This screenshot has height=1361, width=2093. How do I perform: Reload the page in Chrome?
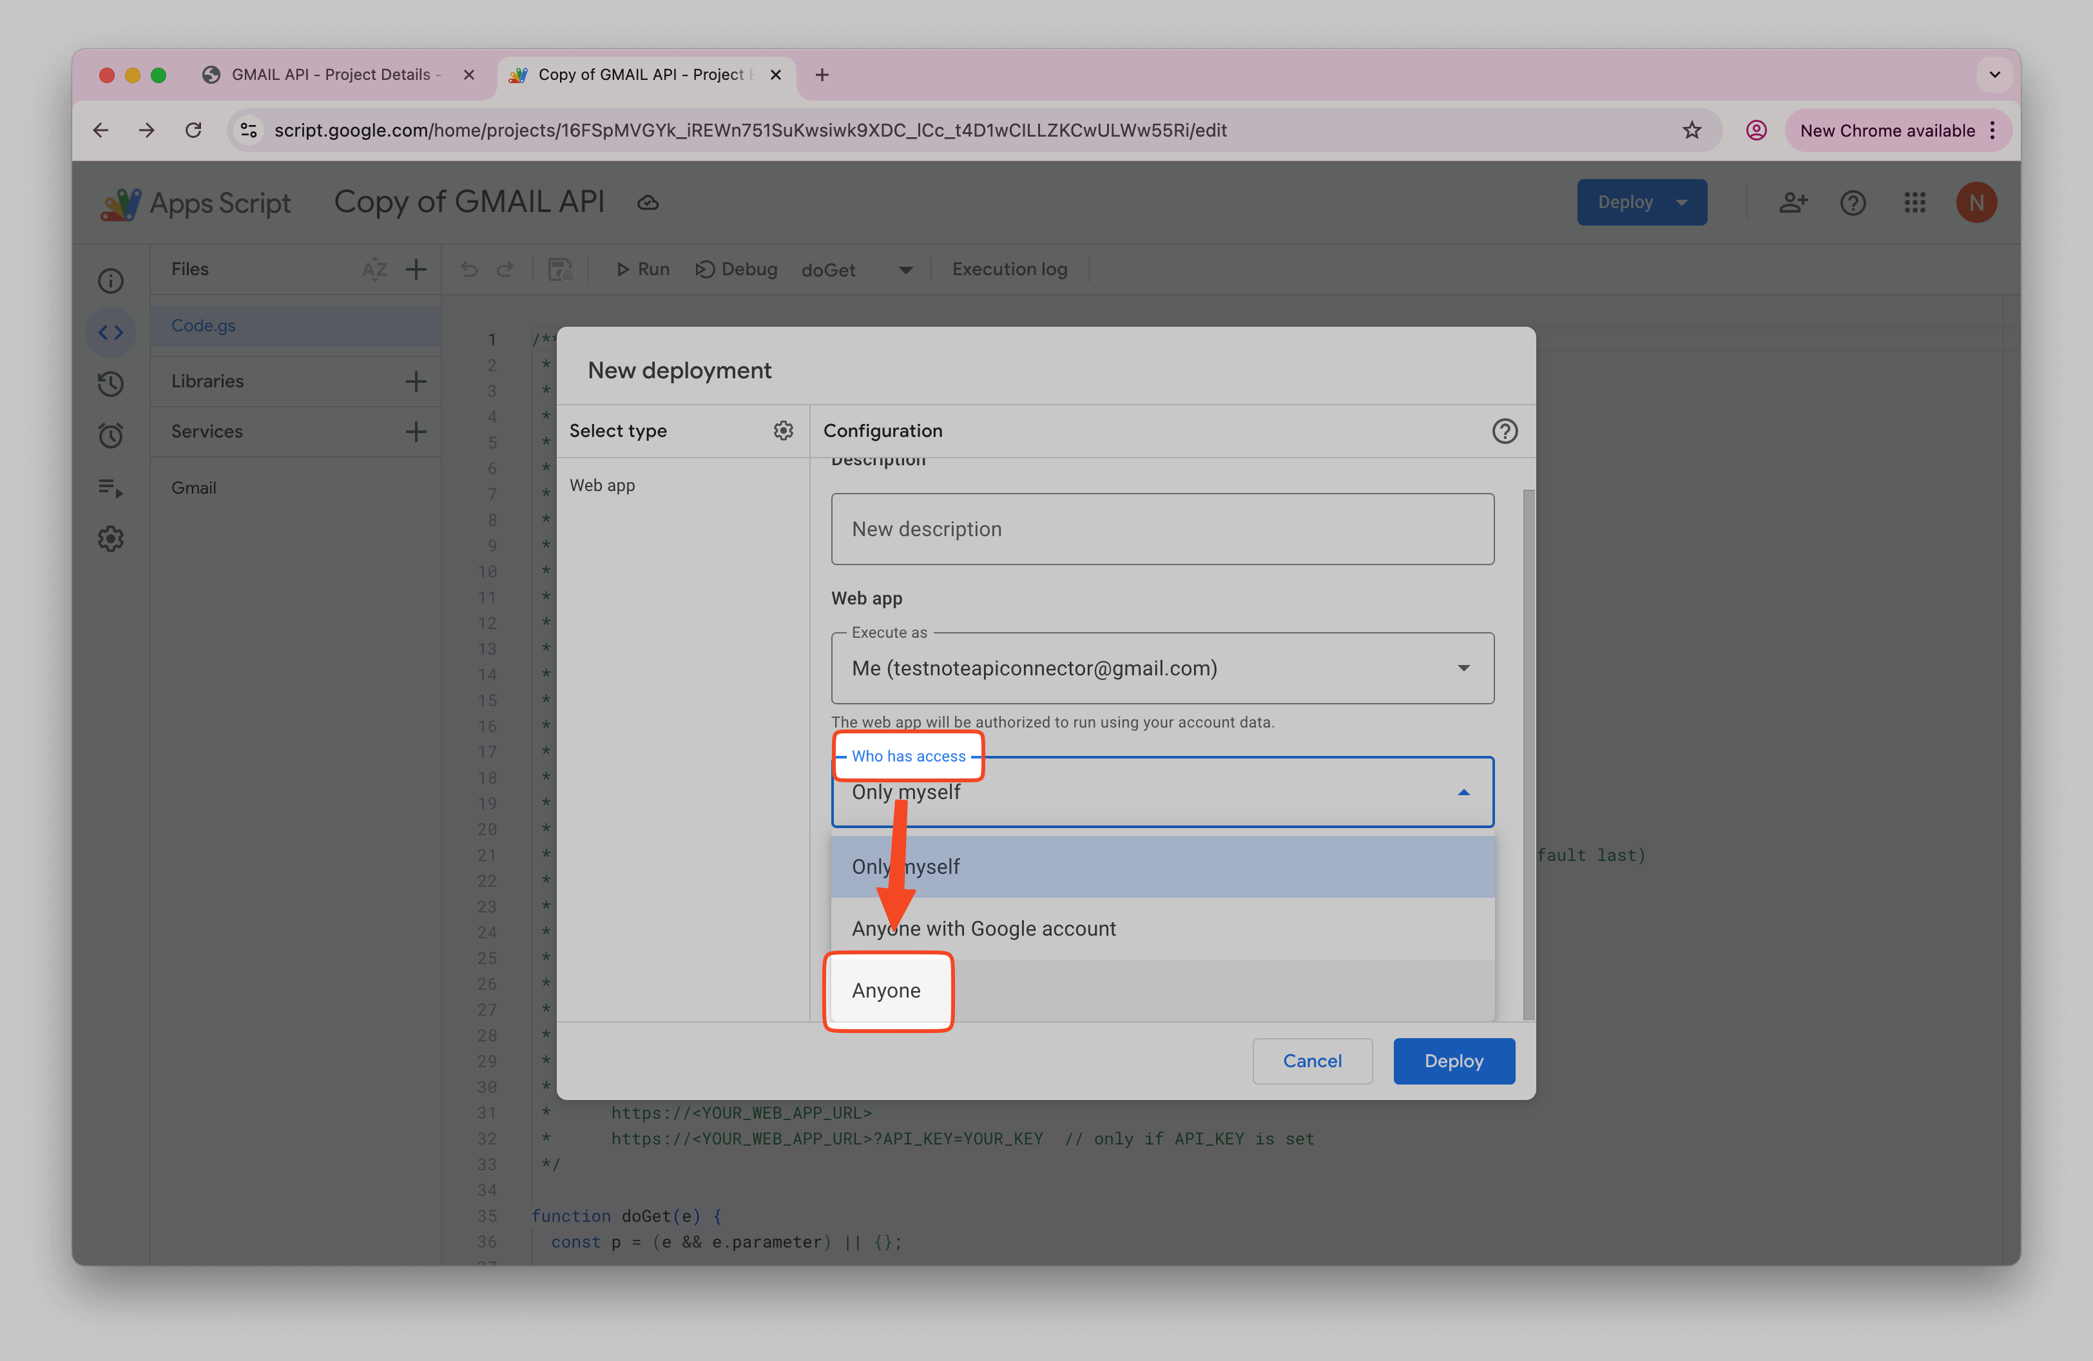(x=193, y=130)
